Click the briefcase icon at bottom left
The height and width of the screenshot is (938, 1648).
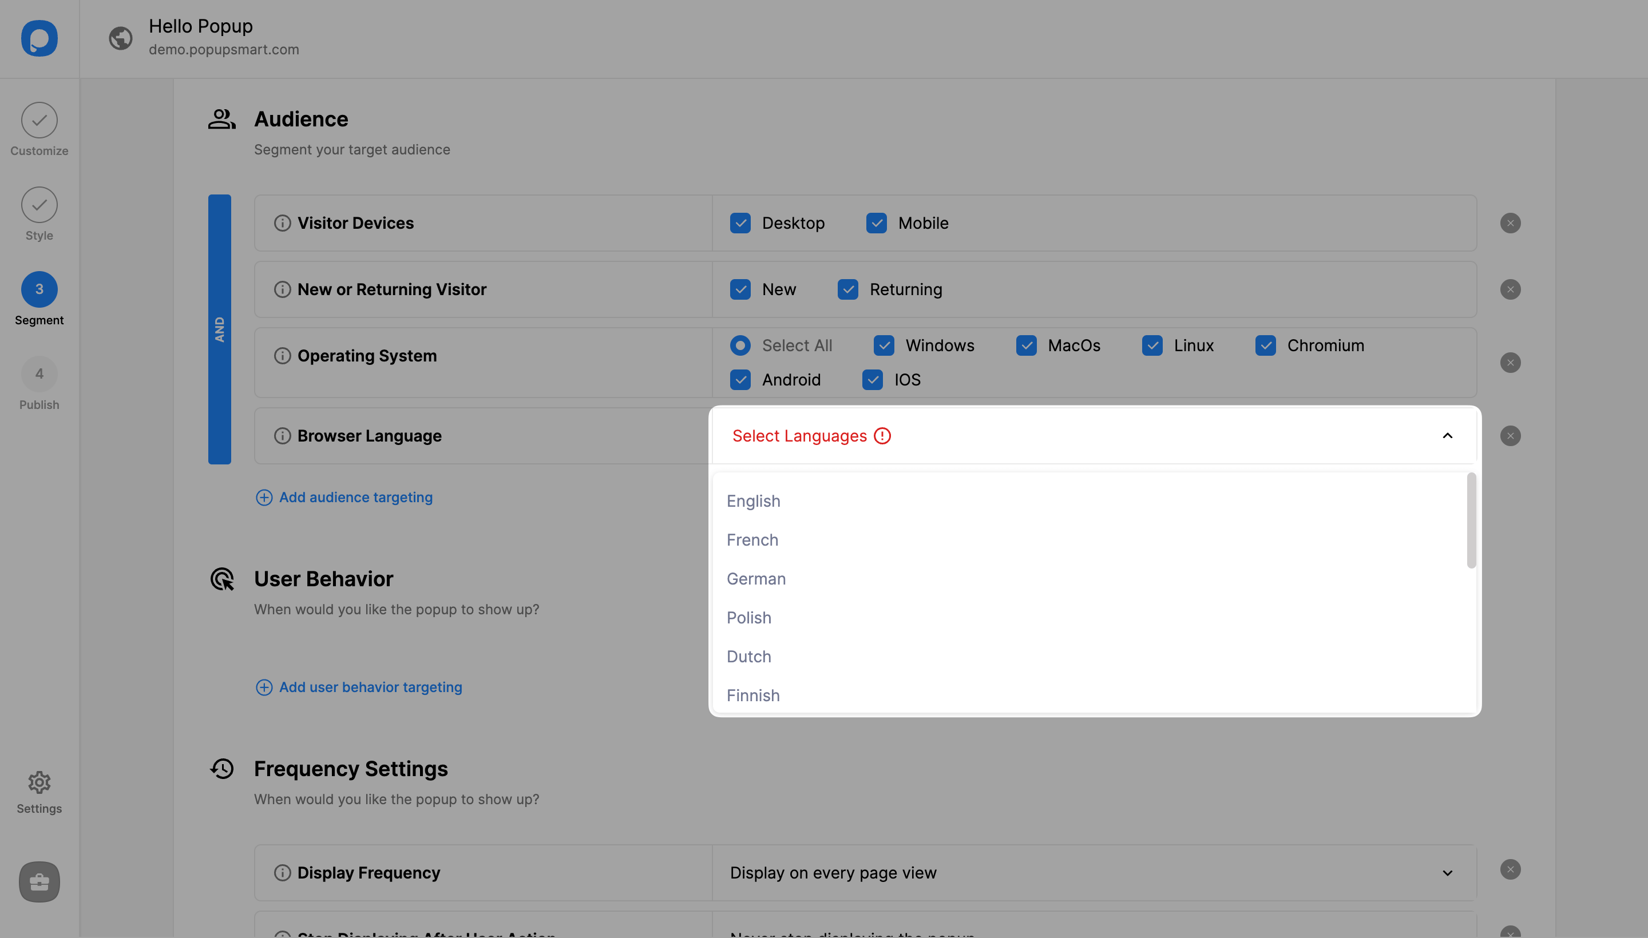39,881
